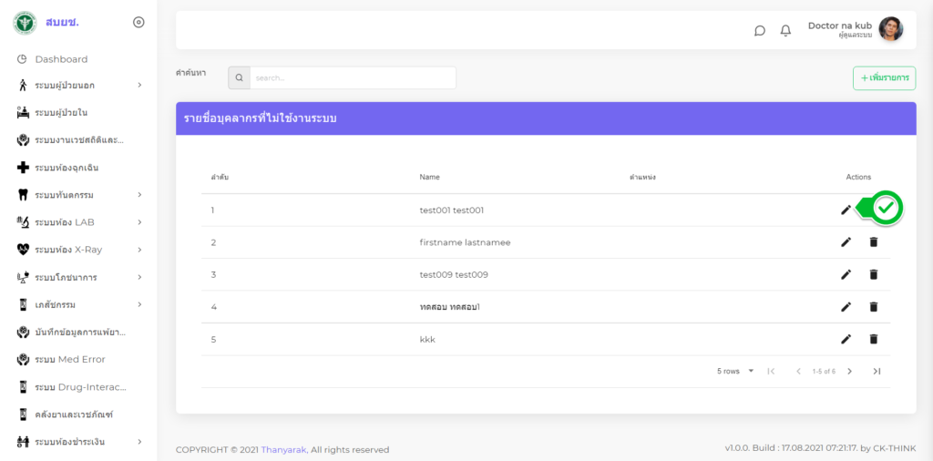This screenshot has width=933, height=461.
Task: Click the เพิ่มรายการ add button
Action: (884, 78)
